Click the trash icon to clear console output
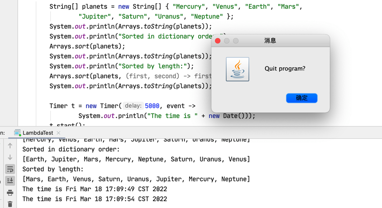 coord(10,204)
